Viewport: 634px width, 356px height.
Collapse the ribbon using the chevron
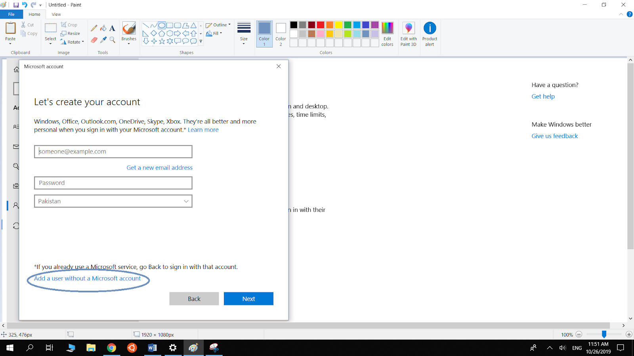pyautogui.click(x=621, y=14)
